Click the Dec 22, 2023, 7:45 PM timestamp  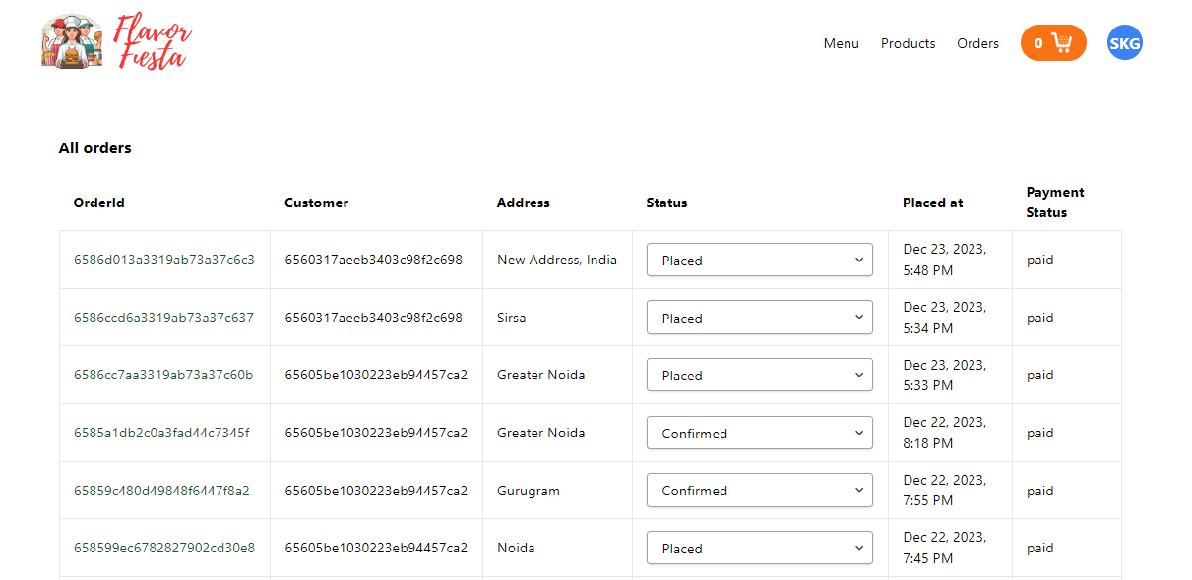944,548
